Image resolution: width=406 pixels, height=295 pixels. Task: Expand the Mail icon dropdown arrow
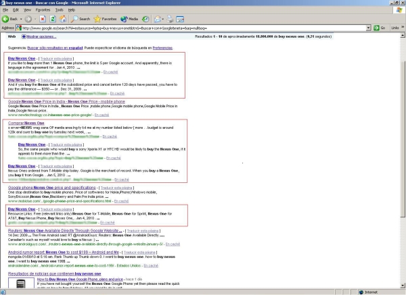tap(163, 19)
